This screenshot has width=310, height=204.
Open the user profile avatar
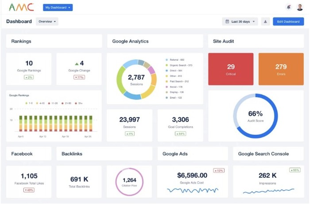(300, 8)
